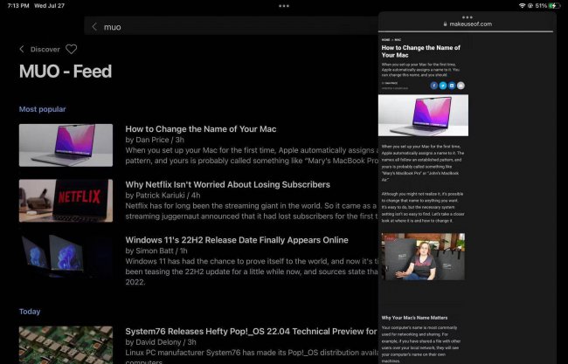Open System76 Pop!_OS 22.04 article

251,331
